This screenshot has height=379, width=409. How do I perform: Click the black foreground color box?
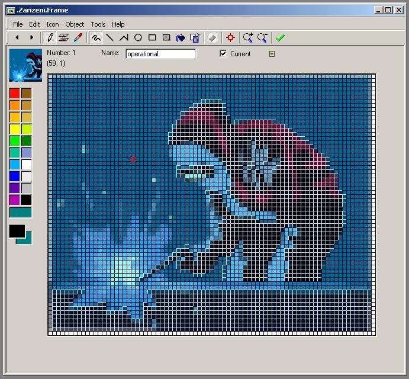(x=17, y=232)
